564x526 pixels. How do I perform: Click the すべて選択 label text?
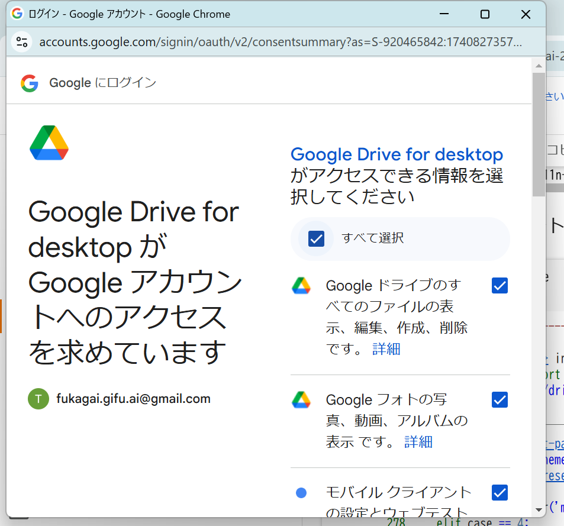coord(373,238)
